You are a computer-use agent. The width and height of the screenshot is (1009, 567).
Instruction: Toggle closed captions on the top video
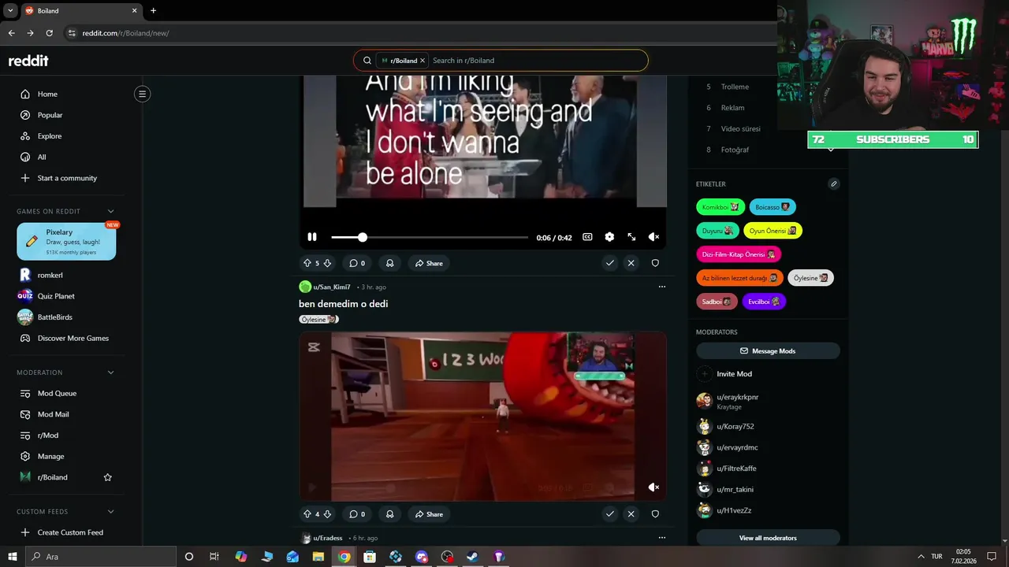tap(587, 237)
